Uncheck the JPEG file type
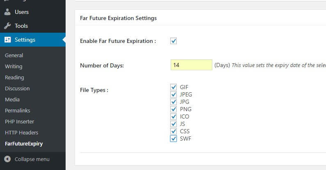The height and width of the screenshot is (170, 326). click(x=173, y=94)
